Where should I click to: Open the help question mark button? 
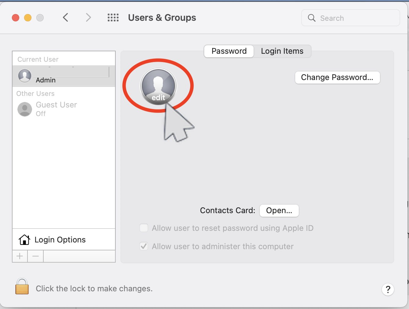388,289
